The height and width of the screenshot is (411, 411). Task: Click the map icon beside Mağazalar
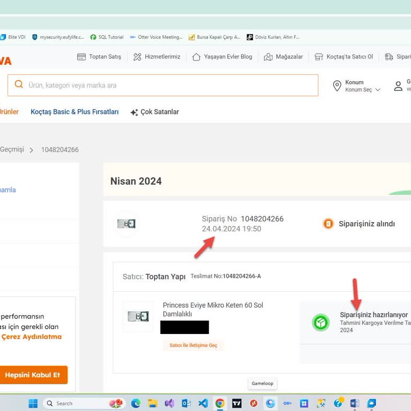point(268,57)
